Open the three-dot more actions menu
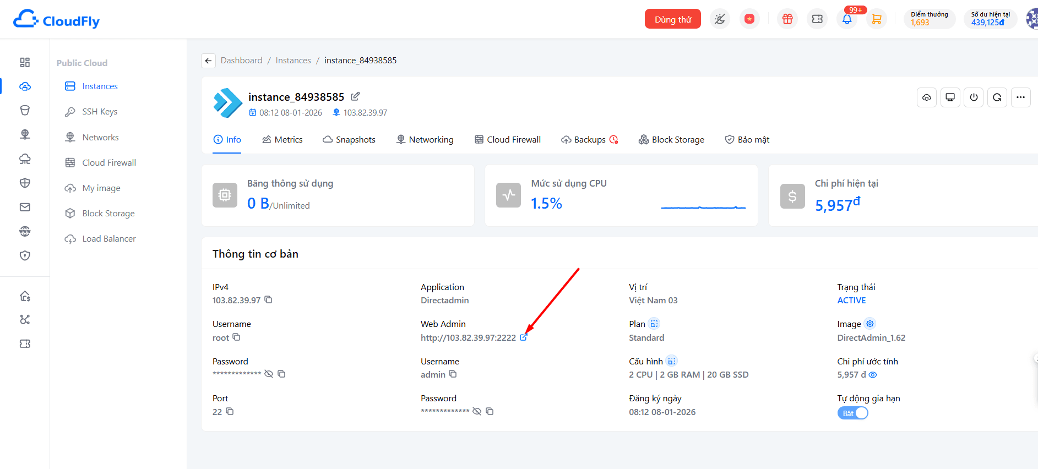Screen dimensions: 1038x469 tap(1020, 97)
